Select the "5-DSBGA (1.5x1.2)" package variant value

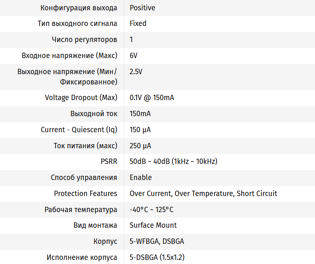coord(157,257)
